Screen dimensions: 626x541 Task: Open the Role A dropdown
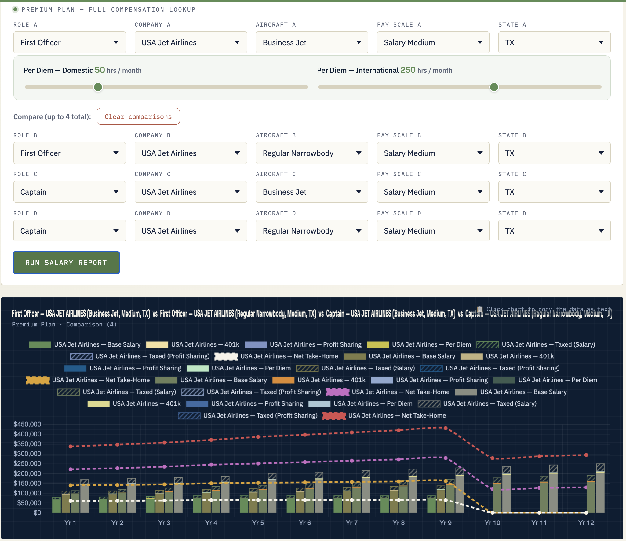[x=70, y=42]
